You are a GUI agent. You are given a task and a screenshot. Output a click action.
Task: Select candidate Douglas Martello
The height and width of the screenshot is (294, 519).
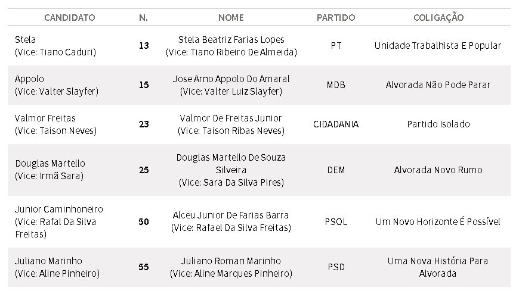point(50,164)
